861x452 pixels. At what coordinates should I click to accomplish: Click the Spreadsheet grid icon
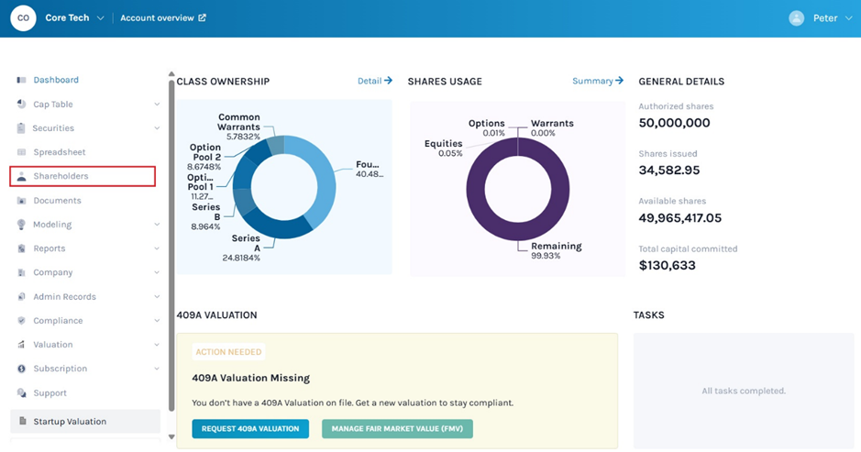coord(21,152)
